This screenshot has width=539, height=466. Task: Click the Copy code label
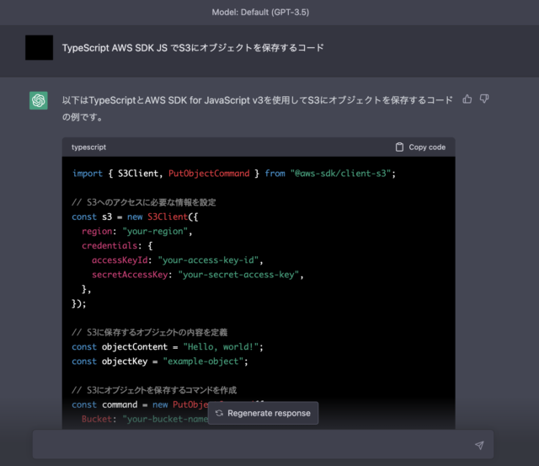click(x=427, y=147)
